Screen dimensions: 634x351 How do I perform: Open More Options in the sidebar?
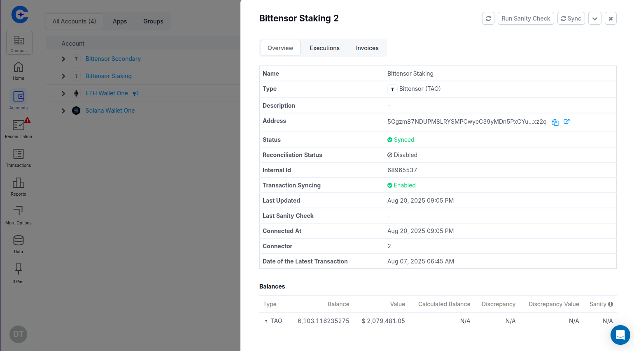tap(19, 215)
